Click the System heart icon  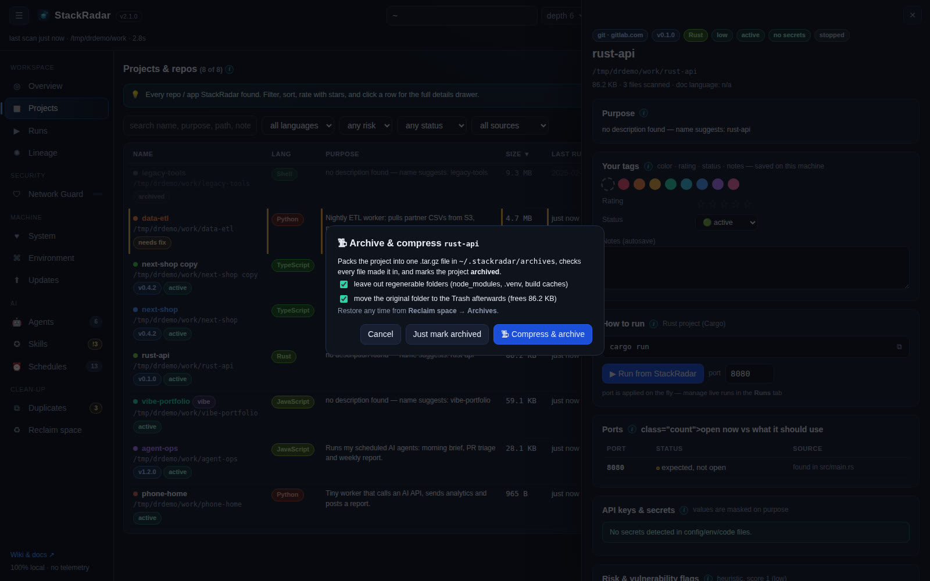[x=17, y=236]
